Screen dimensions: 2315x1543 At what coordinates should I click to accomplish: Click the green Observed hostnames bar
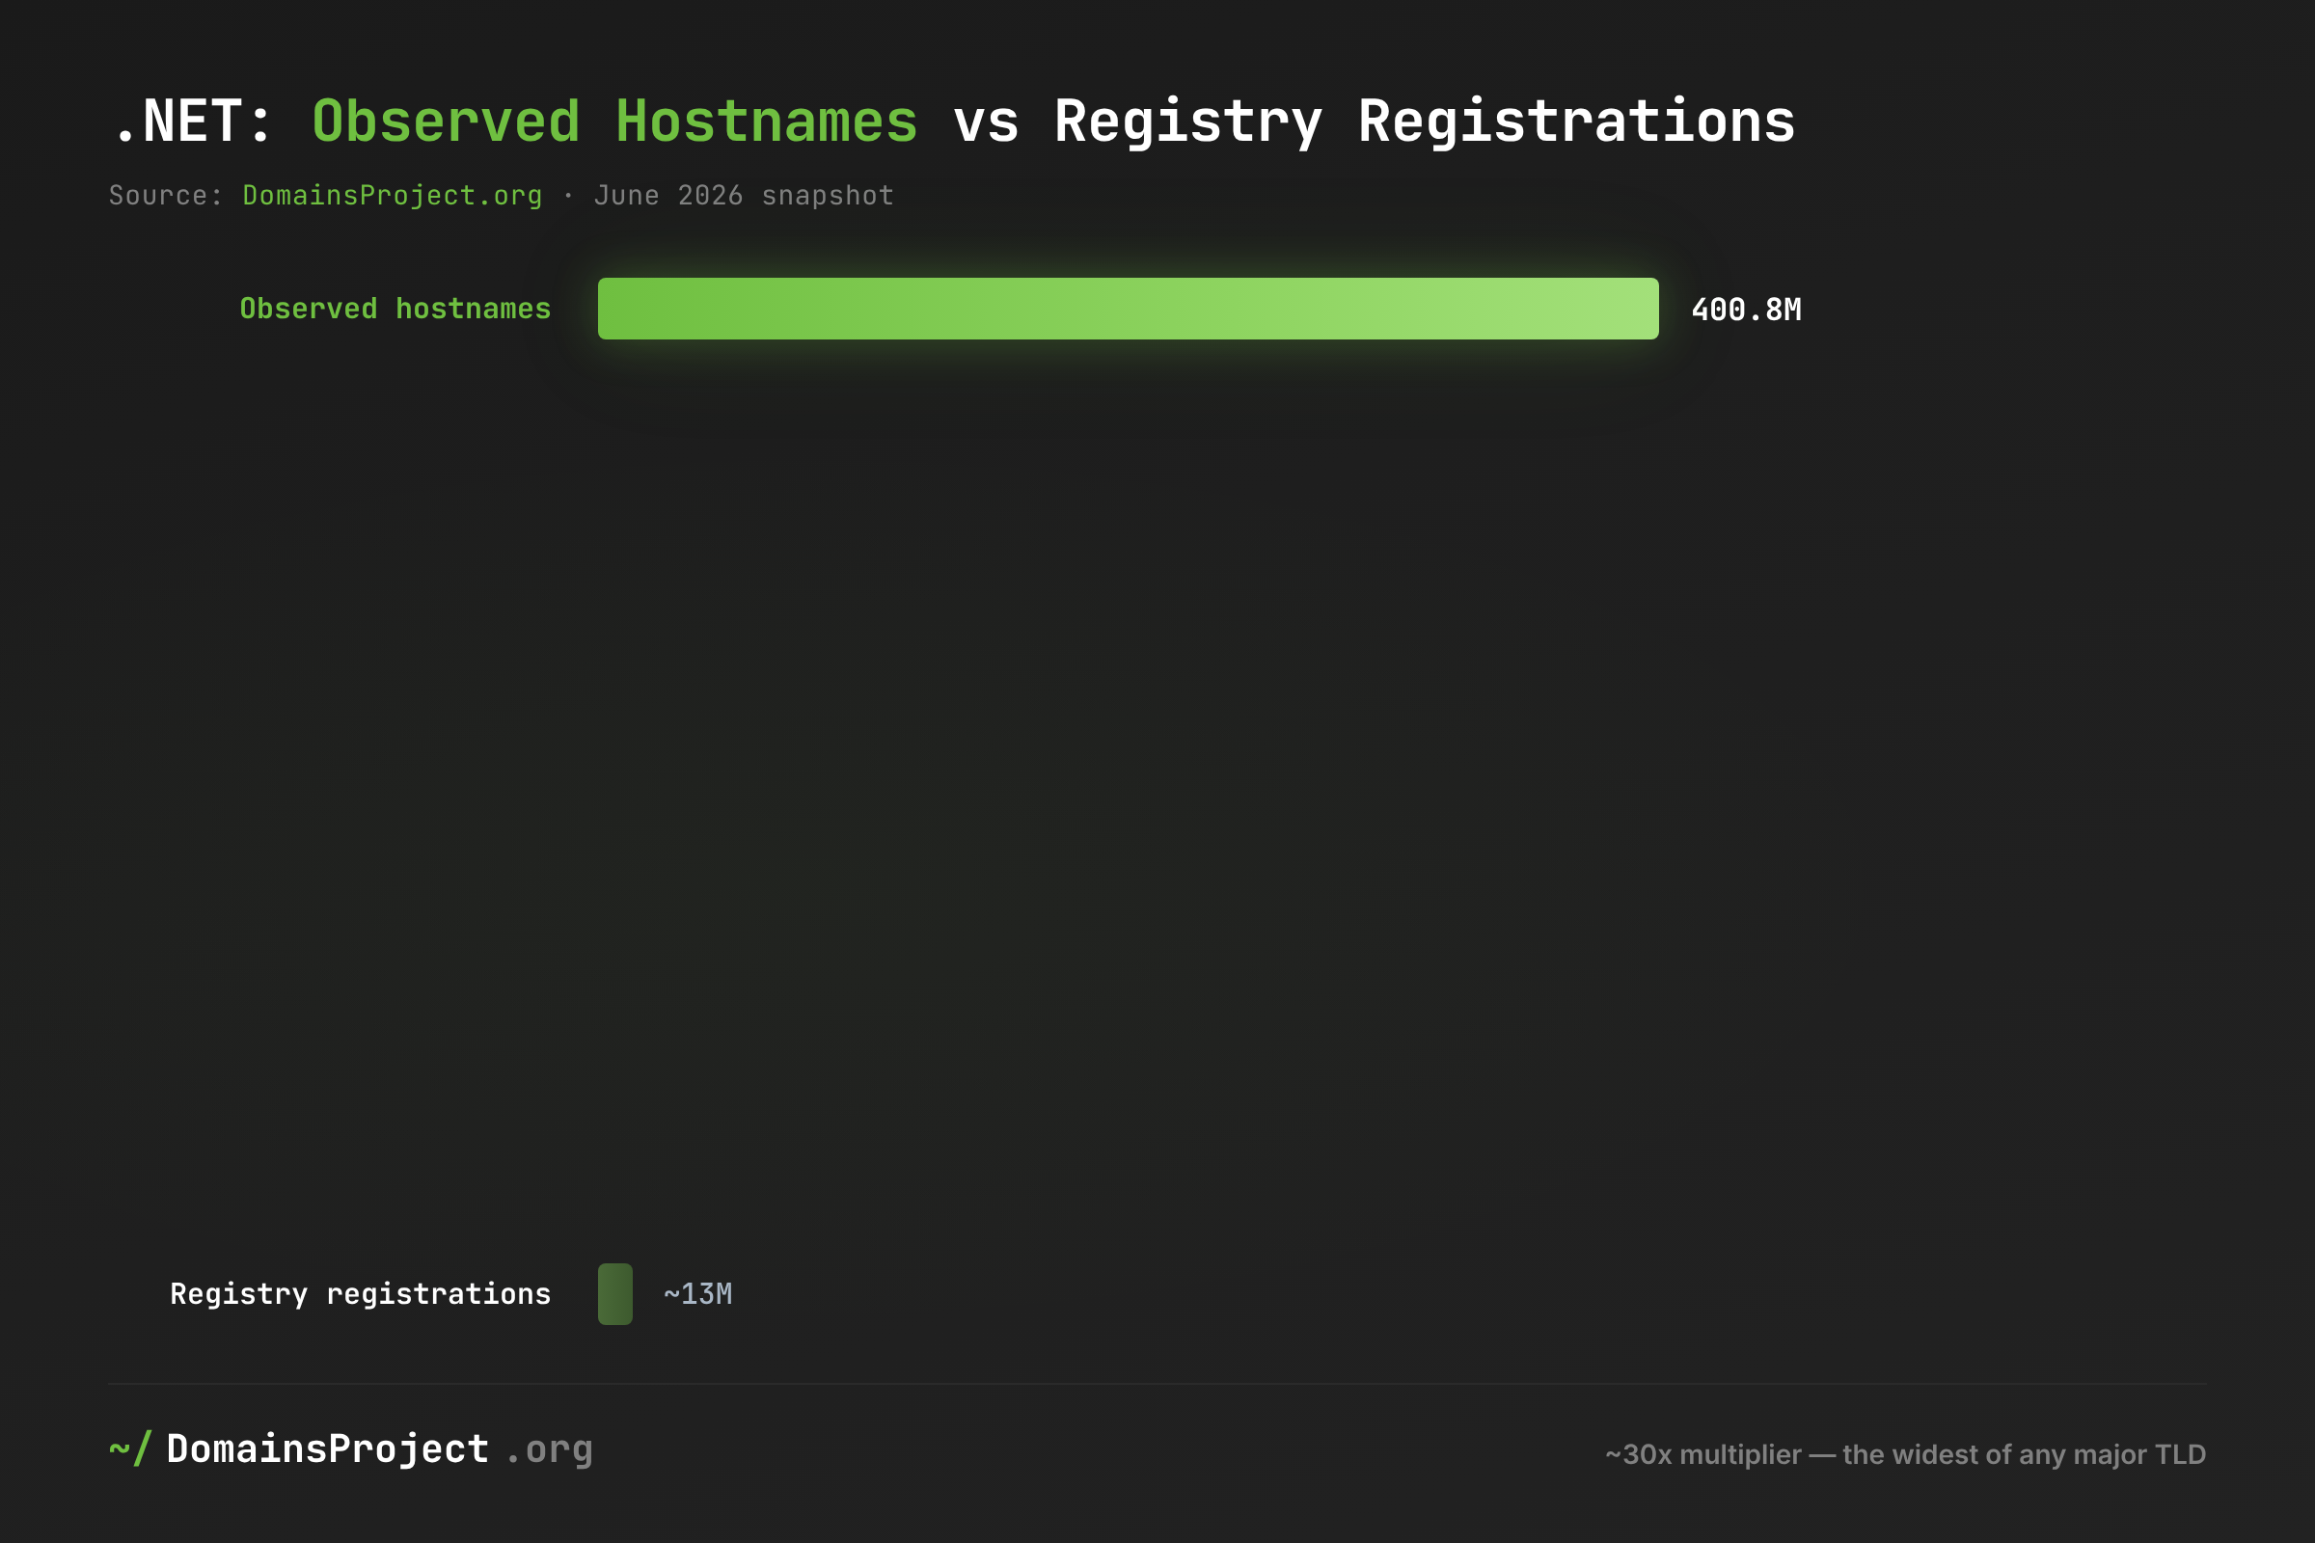point(1128,309)
